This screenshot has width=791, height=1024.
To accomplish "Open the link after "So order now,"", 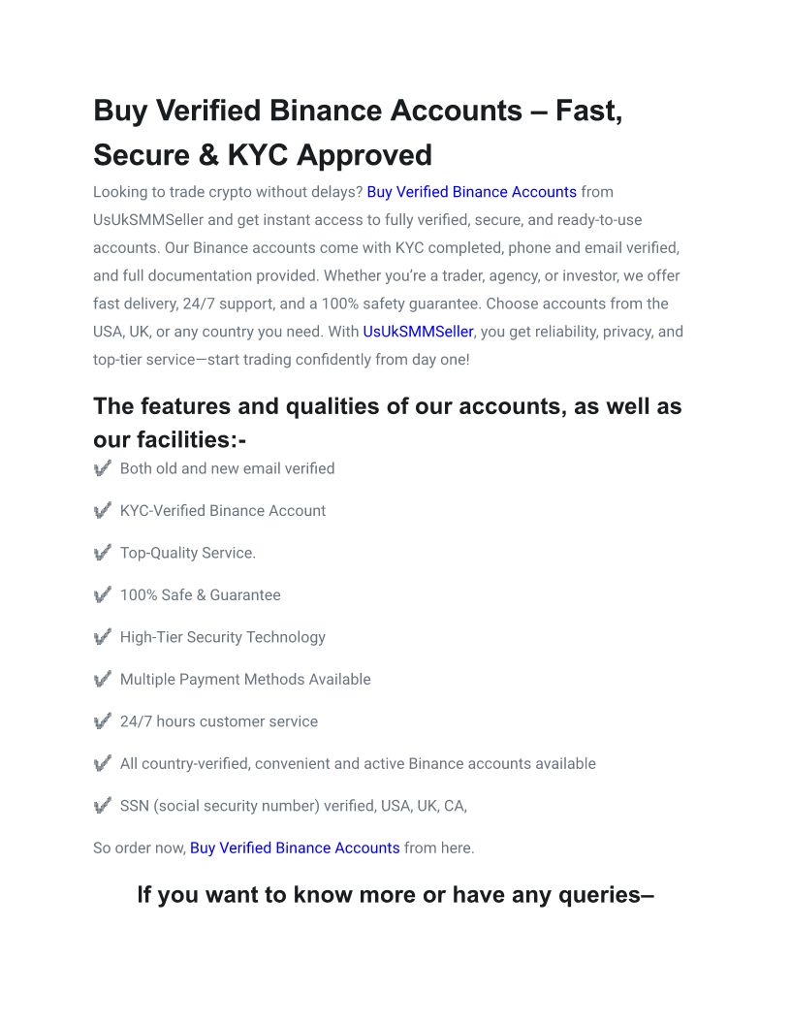I will point(295,848).
